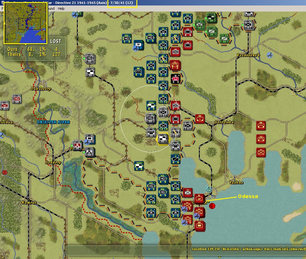Select blue XX infantry division 12-13
The width and height of the screenshot is (306, 259).
(163, 126)
